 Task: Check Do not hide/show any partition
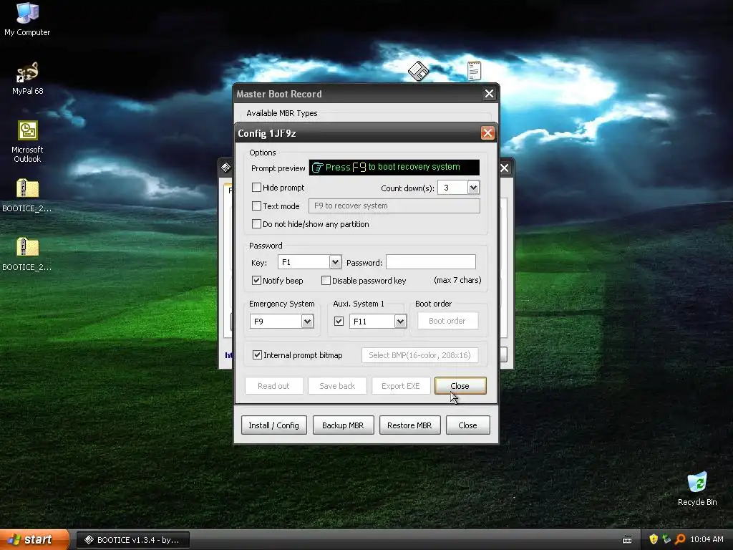[x=257, y=224]
